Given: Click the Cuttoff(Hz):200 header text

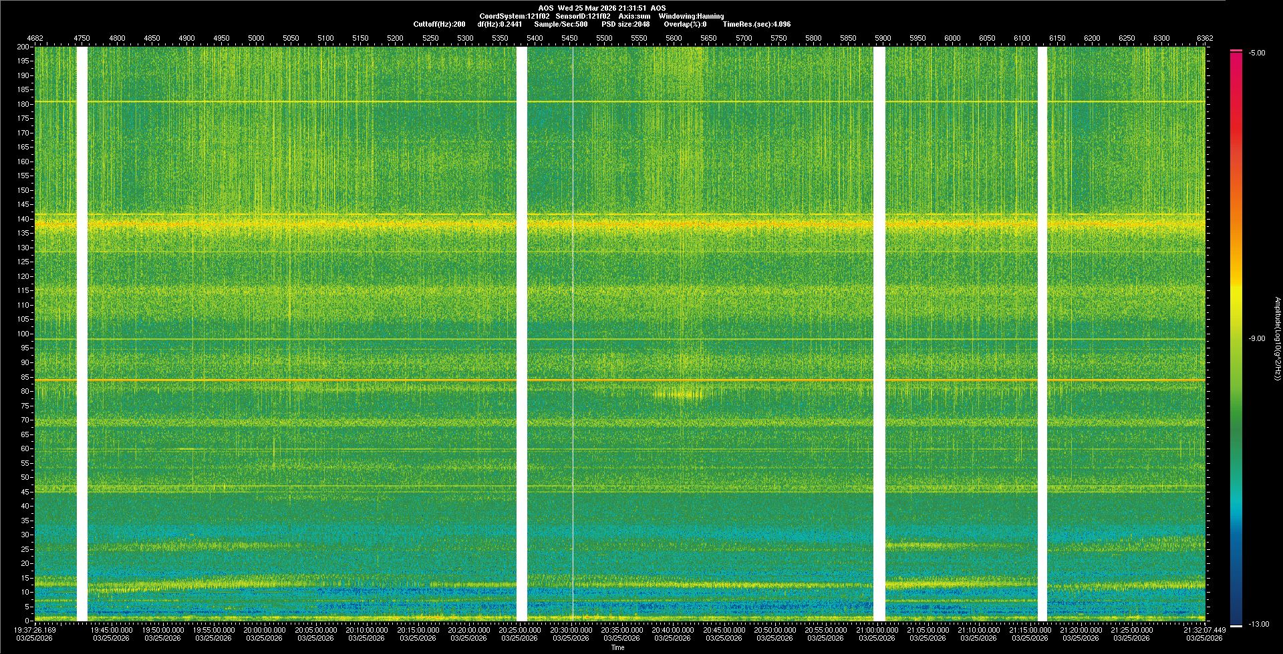Looking at the screenshot, I should tap(439, 24).
